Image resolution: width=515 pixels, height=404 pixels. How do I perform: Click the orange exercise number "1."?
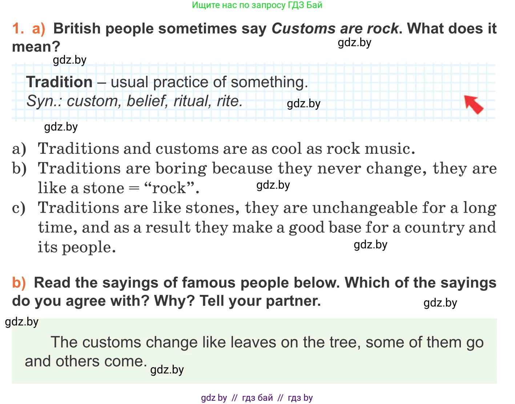click(x=18, y=29)
